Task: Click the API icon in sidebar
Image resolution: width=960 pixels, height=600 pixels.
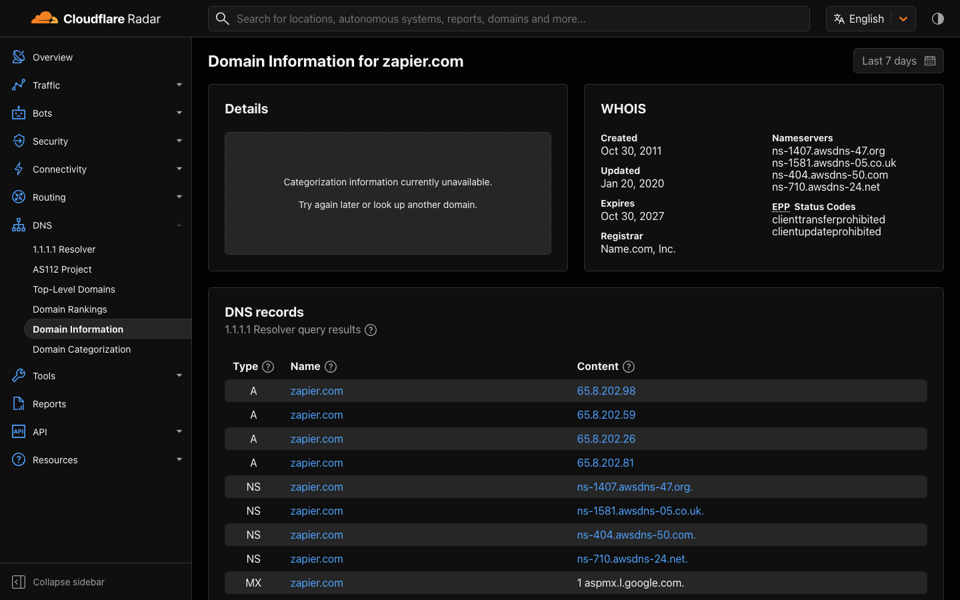Action: (x=19, y=432)
